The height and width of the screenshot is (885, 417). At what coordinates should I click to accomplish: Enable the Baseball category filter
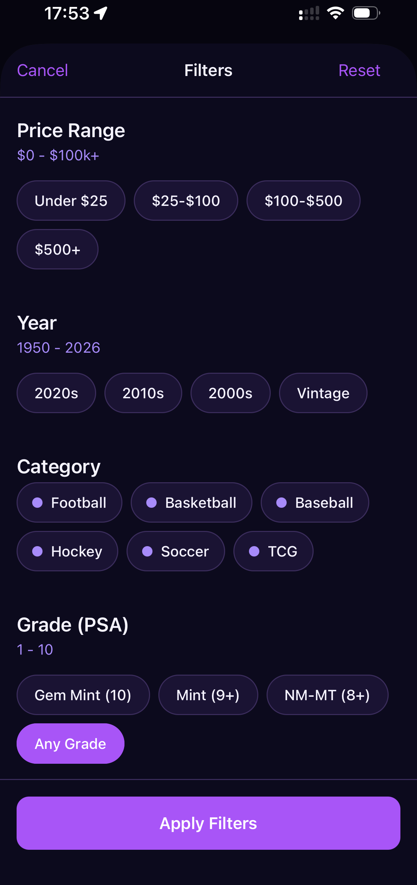(x=315, y=503)
